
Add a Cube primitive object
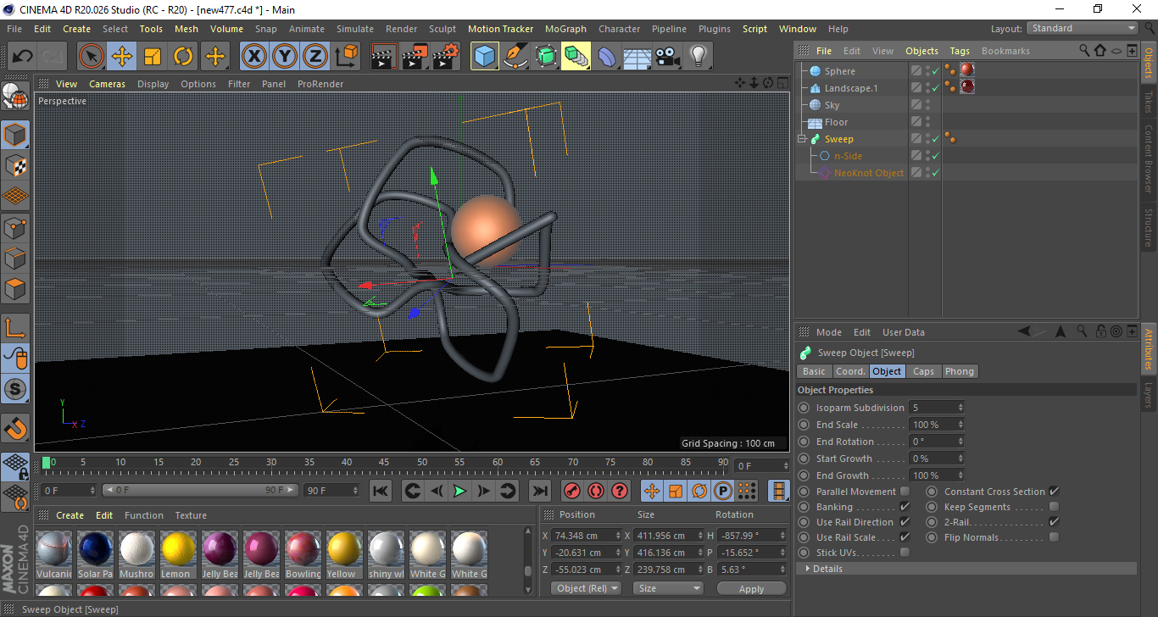pos(485,57)
